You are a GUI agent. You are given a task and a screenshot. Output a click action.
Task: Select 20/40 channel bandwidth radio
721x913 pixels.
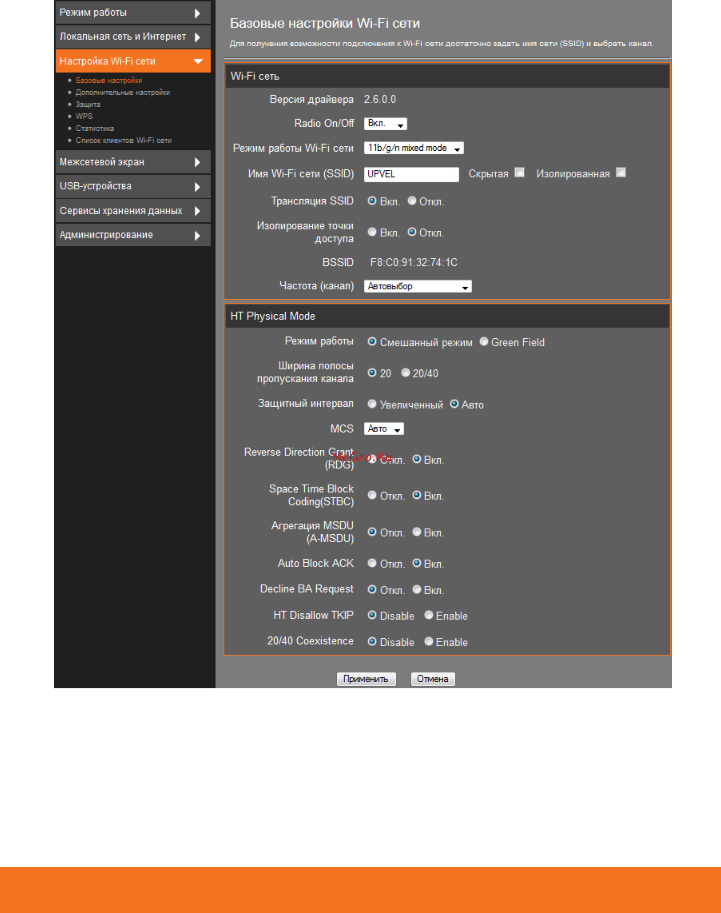(405, 373)
